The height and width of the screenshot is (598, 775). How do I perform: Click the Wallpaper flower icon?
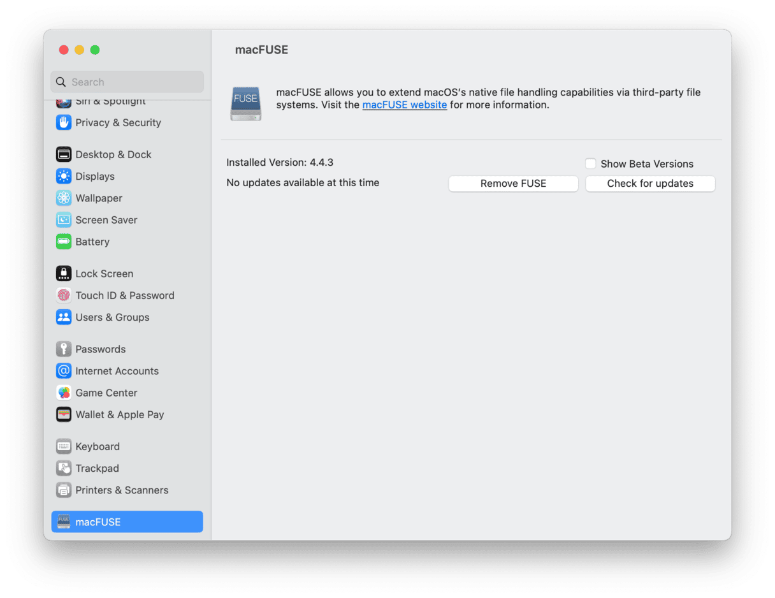coord(64,198)
